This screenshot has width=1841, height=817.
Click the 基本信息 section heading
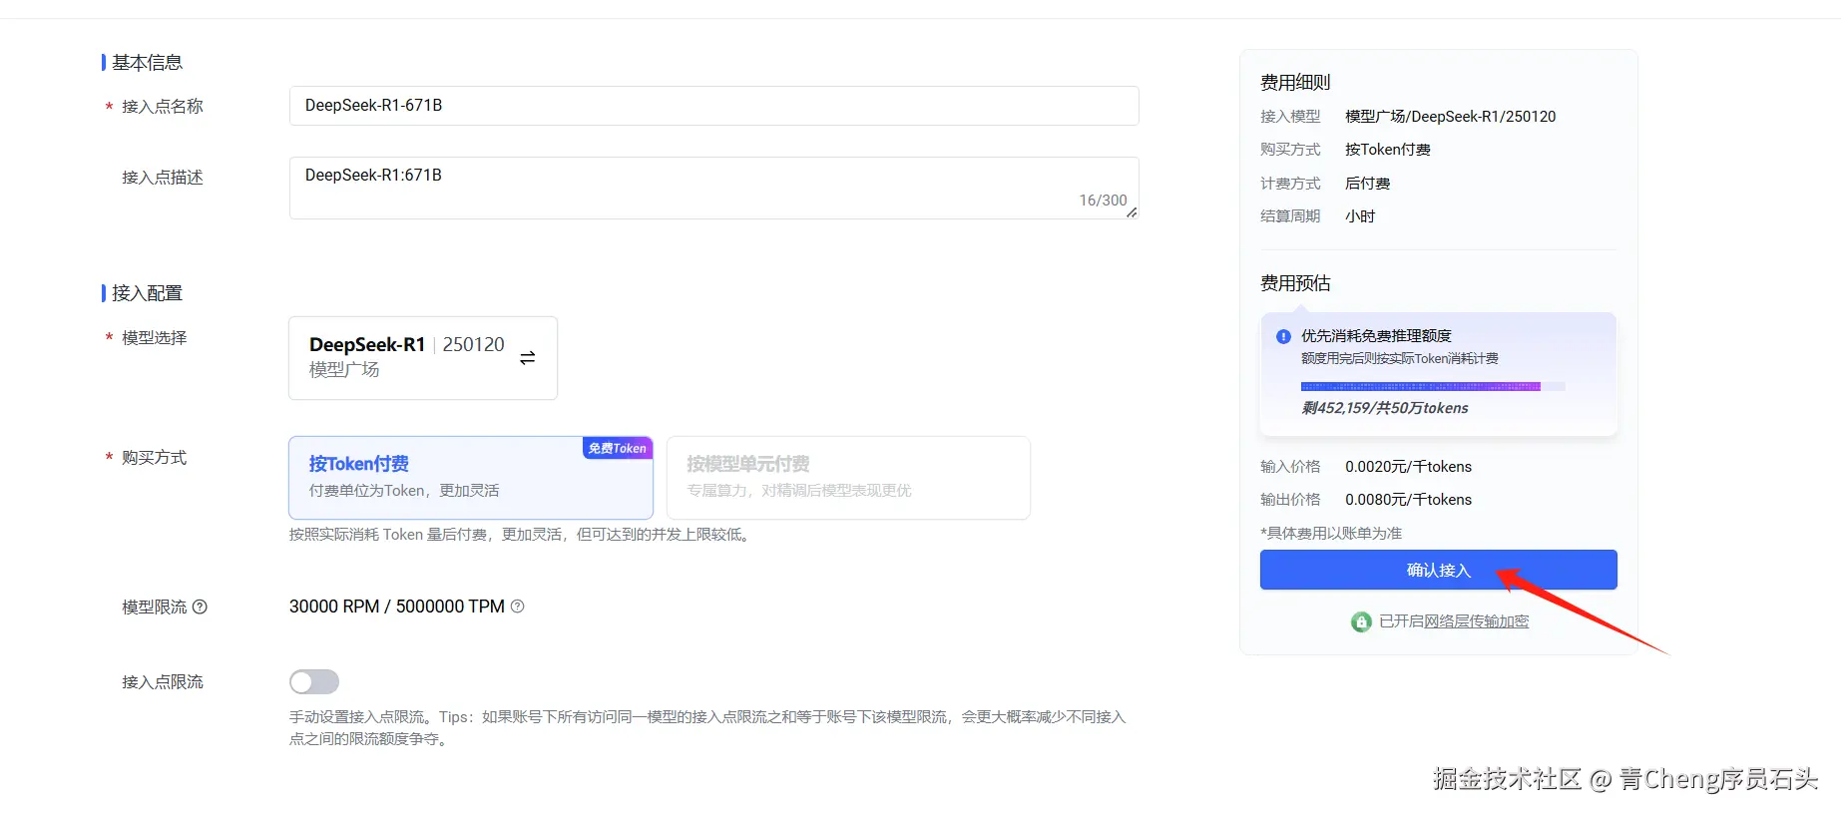point(147,63)
